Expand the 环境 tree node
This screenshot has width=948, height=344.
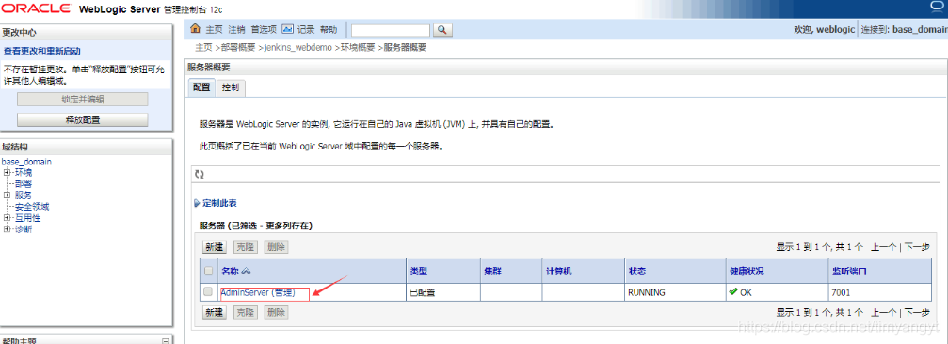pyautogui.click(x=8, y=173)
